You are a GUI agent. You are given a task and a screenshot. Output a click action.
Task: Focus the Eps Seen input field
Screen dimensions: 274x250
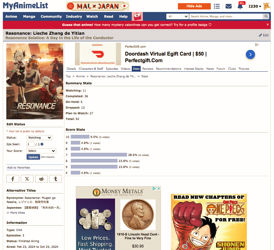point(30,144)
